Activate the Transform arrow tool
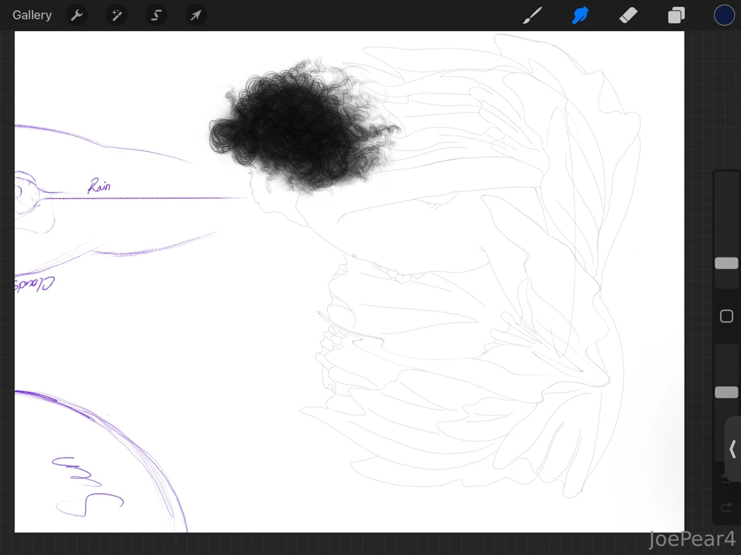741x555 pixels. point(196,15)
